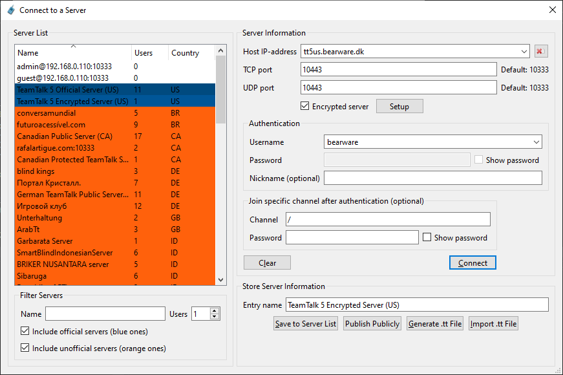Screen dimensions: 563x375
Task: Sort server list by Name column header
Action: tap(72, 53)
